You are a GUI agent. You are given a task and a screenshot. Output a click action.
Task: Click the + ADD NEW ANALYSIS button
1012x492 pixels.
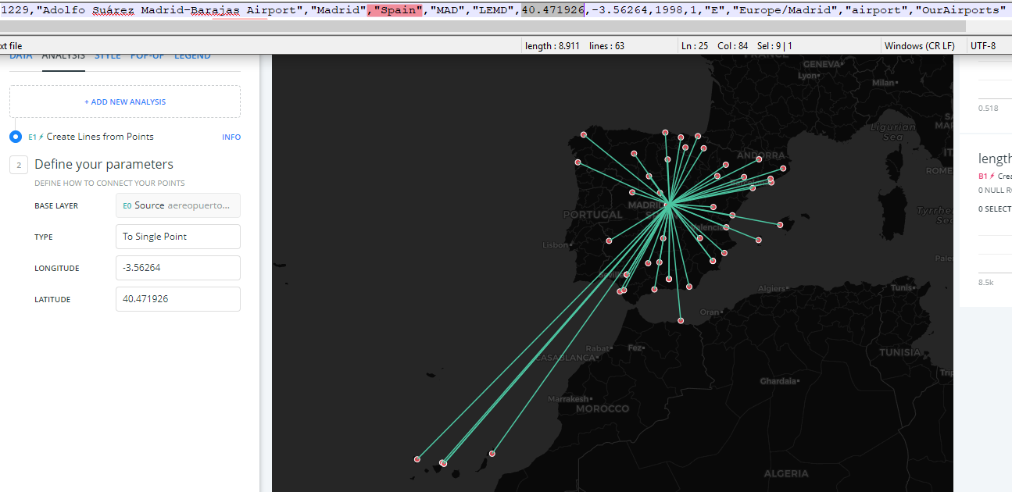click(x=125, y=102)
